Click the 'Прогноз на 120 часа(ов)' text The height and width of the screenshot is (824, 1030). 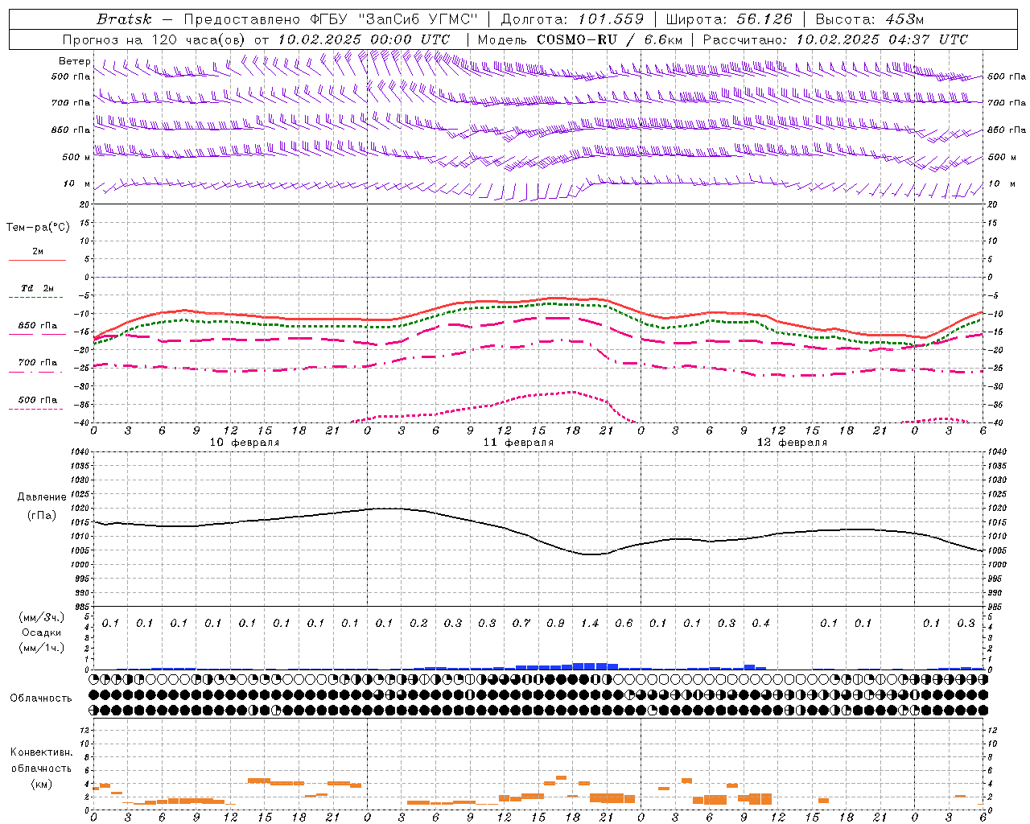[x=154, y=39]
